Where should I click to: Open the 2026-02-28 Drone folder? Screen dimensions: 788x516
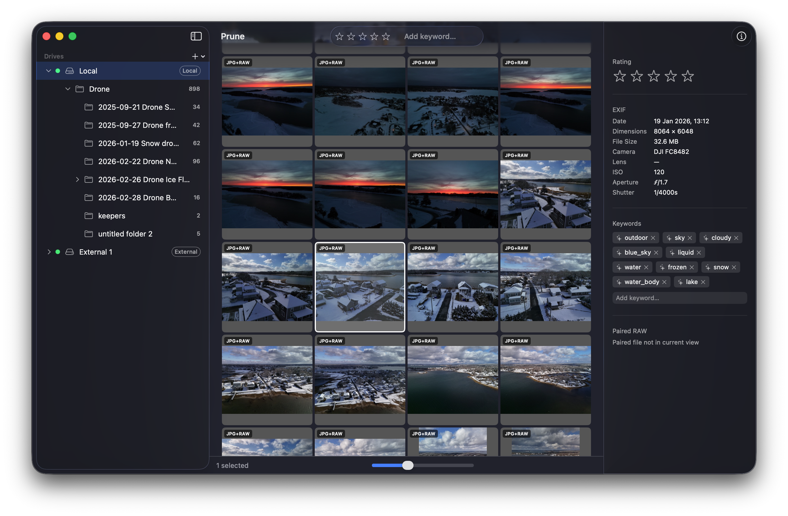click(123, 197)
